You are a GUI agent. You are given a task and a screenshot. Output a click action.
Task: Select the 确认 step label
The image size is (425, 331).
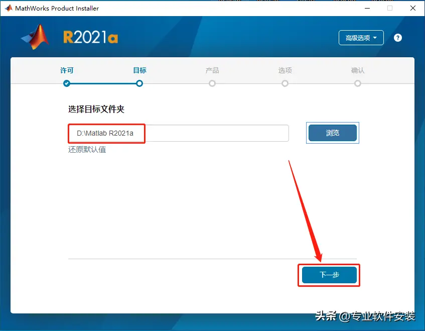tap(357, 70)
